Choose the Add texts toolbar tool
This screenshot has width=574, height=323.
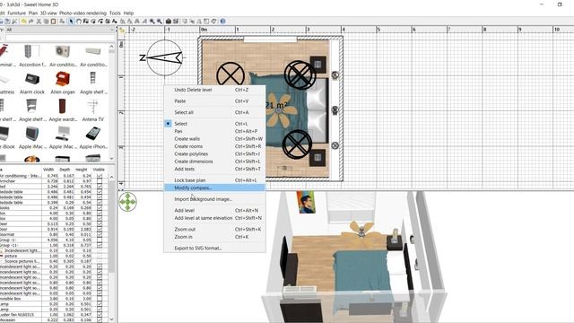115,22
